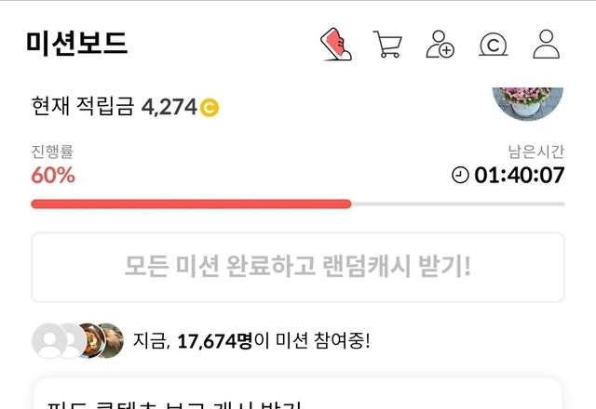The height and width of the screenshot is (409, 596).
Task: Tap the gold coin beside 4,274
Action: pos(210,108)
